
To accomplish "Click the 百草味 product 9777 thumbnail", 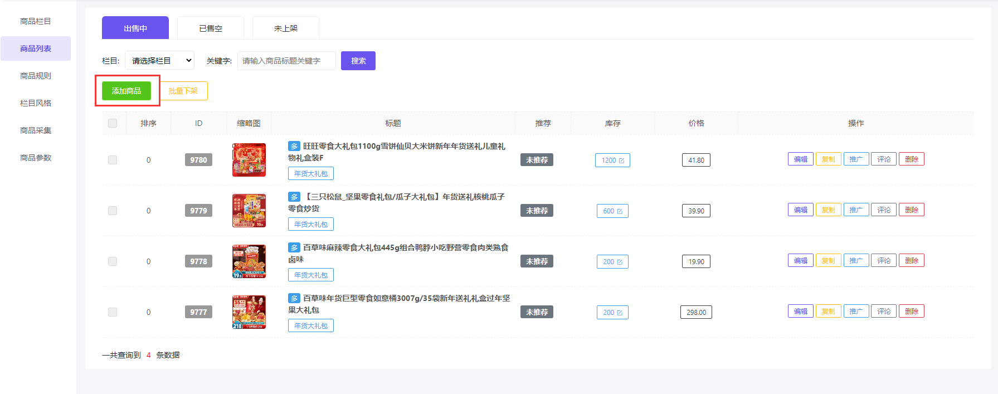I will pyautogui.click(x=249, y=312).
